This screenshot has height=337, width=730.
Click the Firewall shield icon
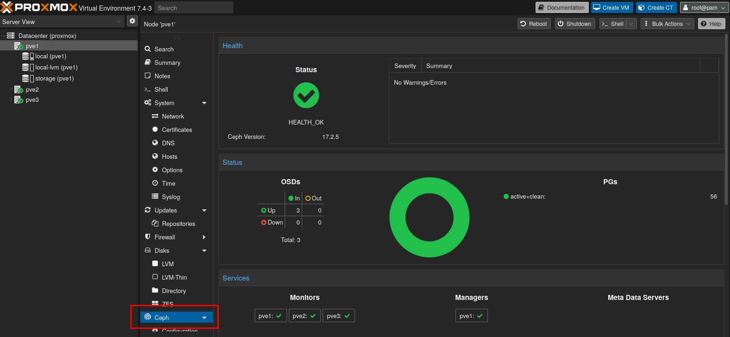(x=148, y=237)
